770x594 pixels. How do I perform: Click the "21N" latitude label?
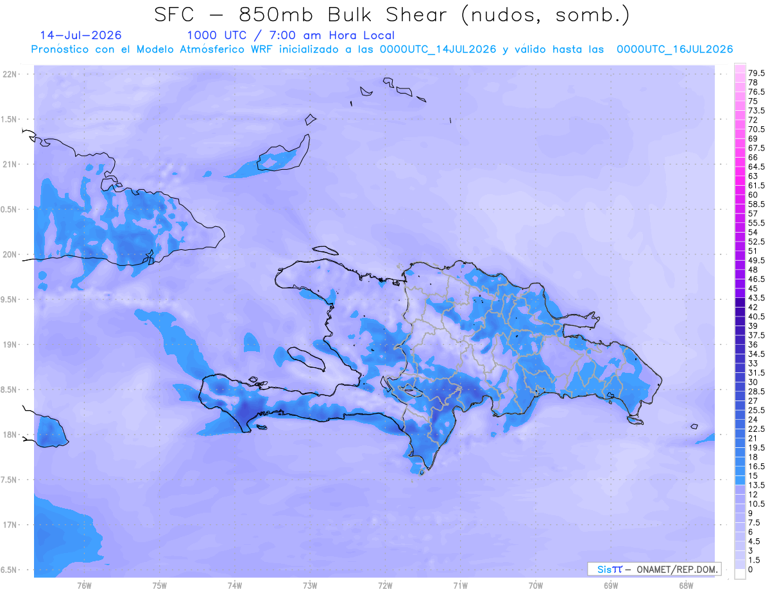(x=10, y=165)
